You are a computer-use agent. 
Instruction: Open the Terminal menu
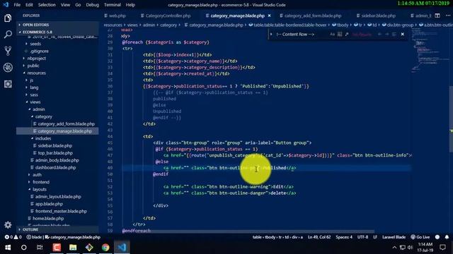(x=113, y=5)
